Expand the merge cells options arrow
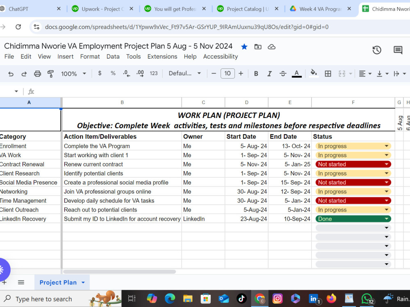This screenshot has height=307, width=410. (x=351, y=74)
